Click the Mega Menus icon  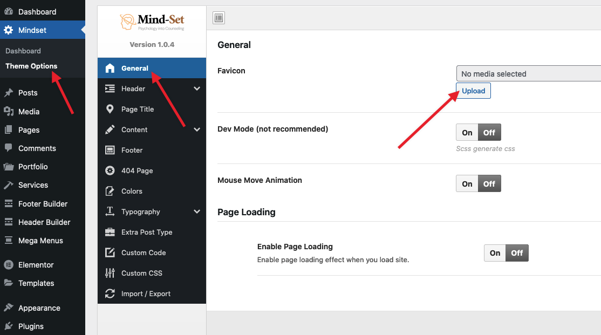[x=9, y=241]
